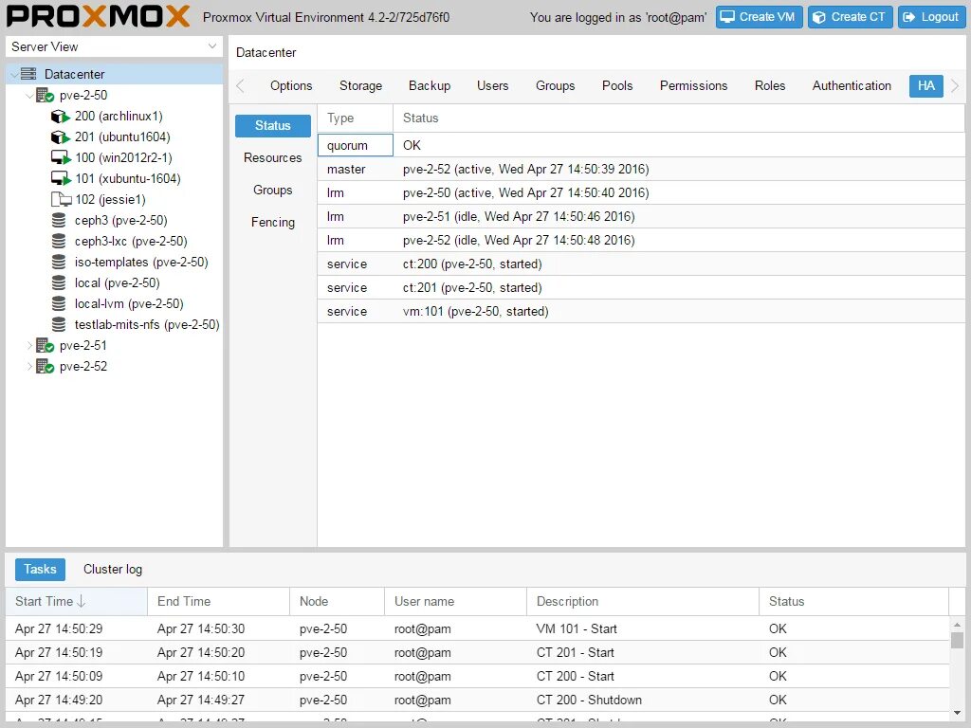Switch to the Tasks tab
The image size is (971, 728).
pyautogui.click(x=40, y=570)
